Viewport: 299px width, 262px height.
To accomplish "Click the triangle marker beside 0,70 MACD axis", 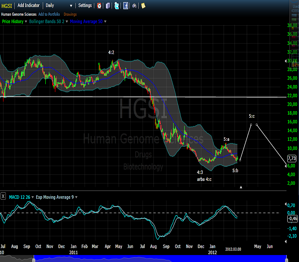I will coord(285,204).
